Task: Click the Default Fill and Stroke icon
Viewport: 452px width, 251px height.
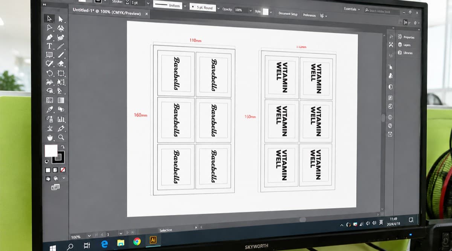Action: (x=47, y=161)
